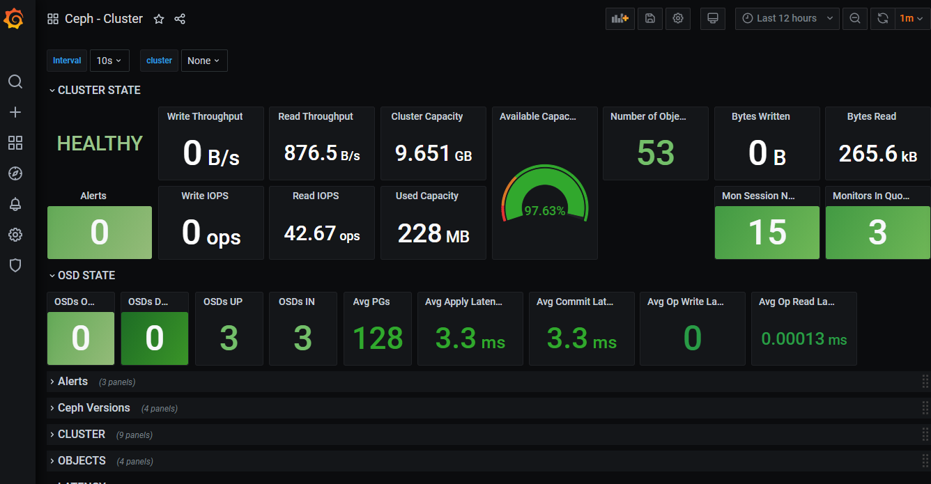The height and width of the screenshot is (484, 931).
Task: Star the Ceph - Cluster dashboard
Action: (x=158, y=19)
